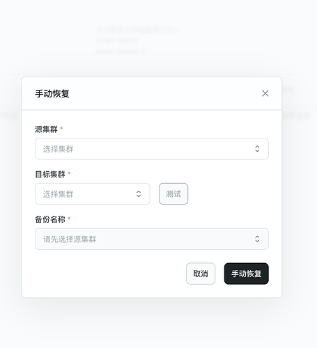The height and width of the screenshot is (348, 317).
Task: Open the 备份名称 backup selector dropdown
Action: pyautogui.click(x=152, y=239)
